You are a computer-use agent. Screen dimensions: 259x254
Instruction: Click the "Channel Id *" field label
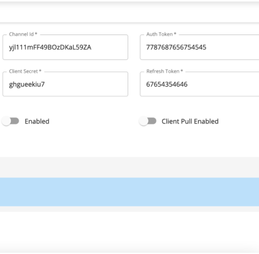23,34
